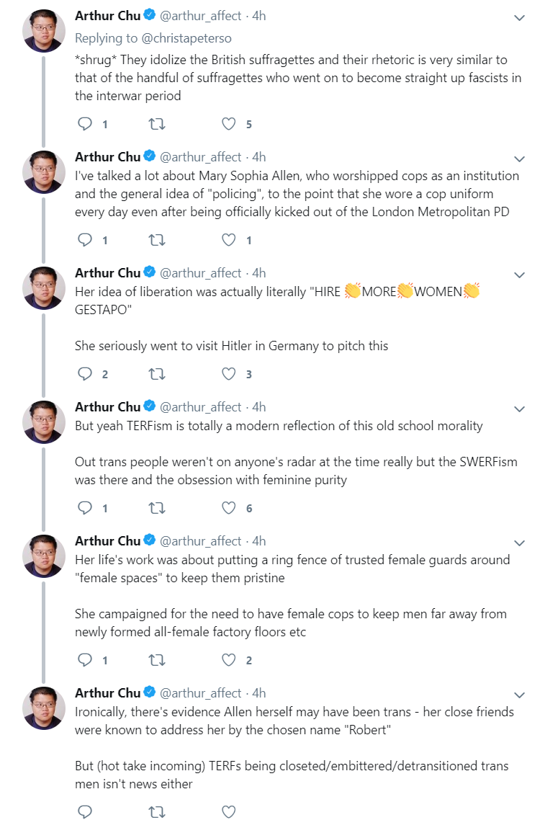Click the 4h timestamp on the TERFism tweet
Viewport: 545px width, 820px height.
[x=259, y=407]
